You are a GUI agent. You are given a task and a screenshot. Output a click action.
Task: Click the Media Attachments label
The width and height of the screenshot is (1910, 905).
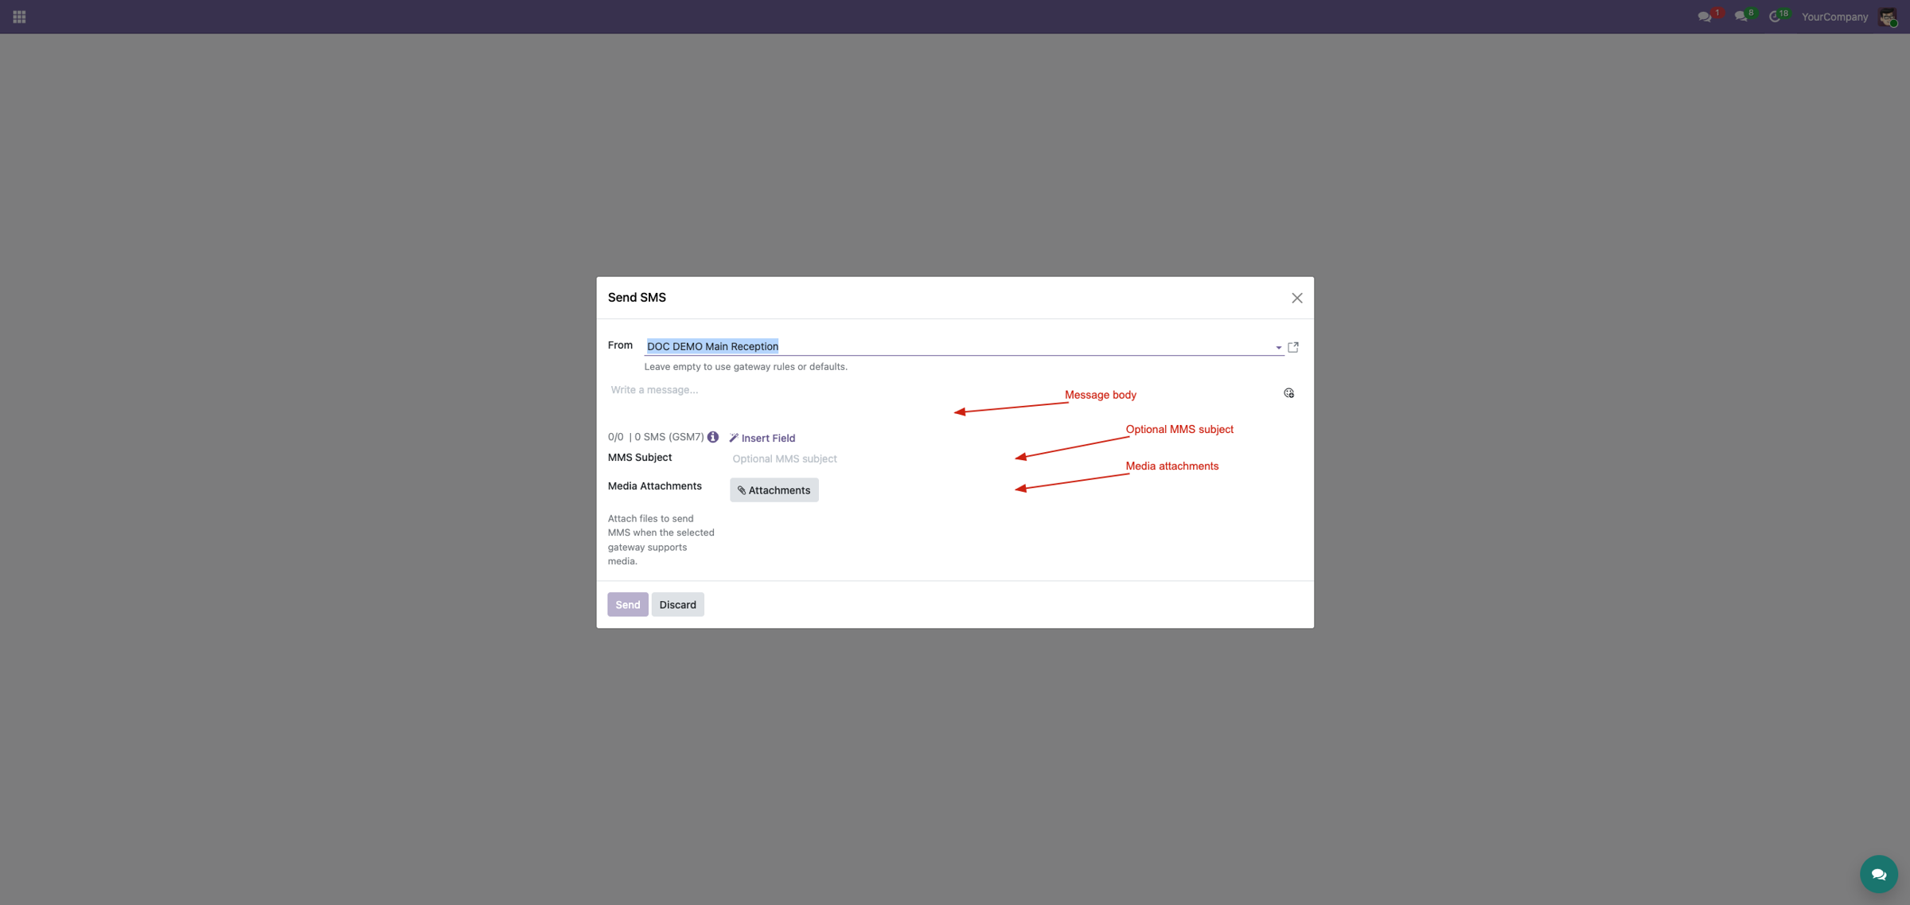(655, 486)
